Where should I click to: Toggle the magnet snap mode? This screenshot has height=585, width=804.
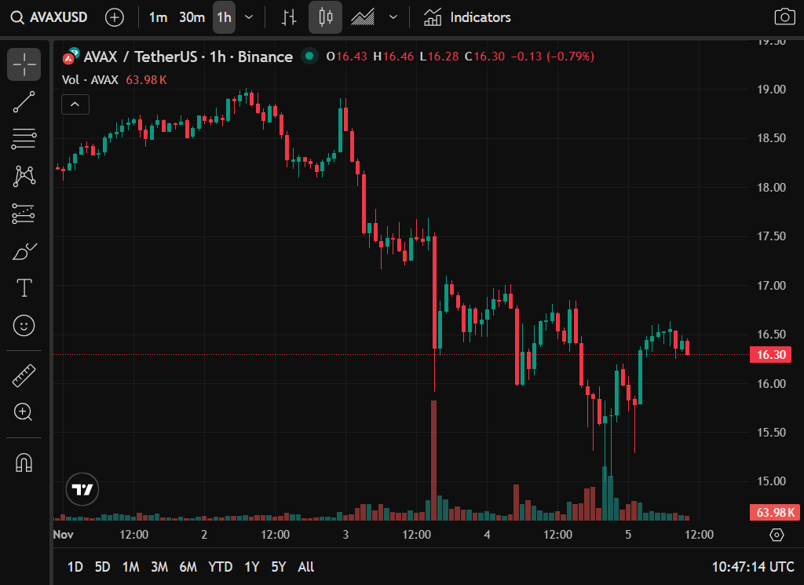24,463
